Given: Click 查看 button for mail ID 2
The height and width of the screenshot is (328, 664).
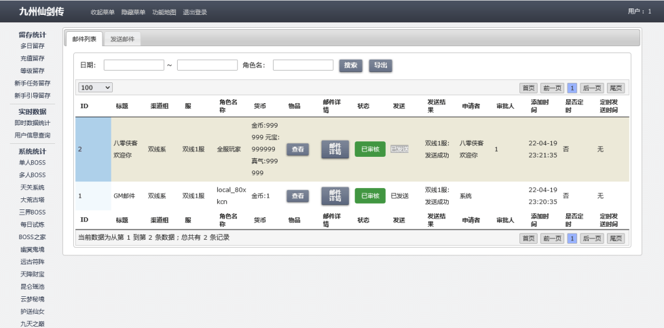Looking at the screenshot, I should pyautogui.click(x=298, y=149).
